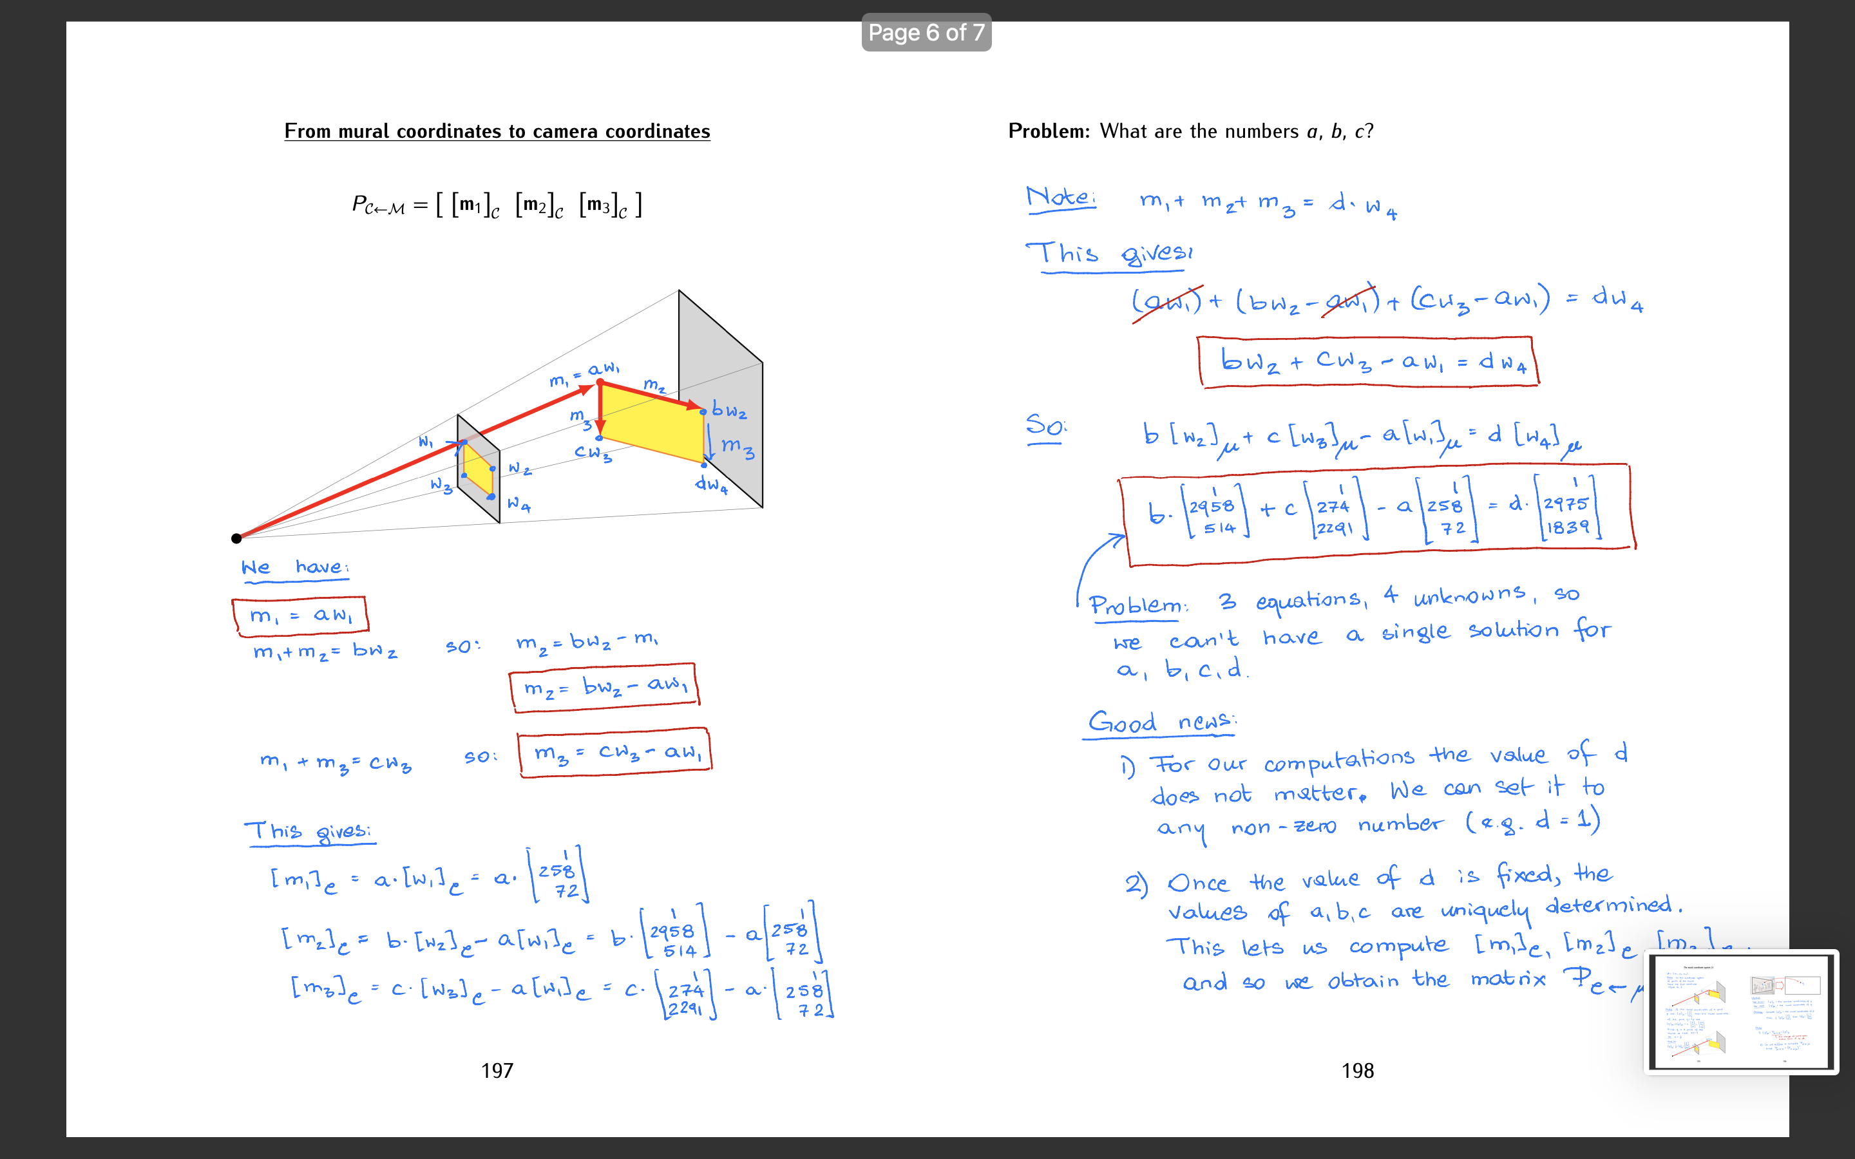Viewport: 1855px width, 1159px height.
Task: Click page number 197
Action: click(x=497, y=1070)
